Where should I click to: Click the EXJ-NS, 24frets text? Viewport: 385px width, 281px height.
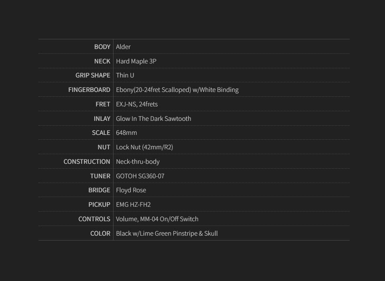[x=137, y=104]
